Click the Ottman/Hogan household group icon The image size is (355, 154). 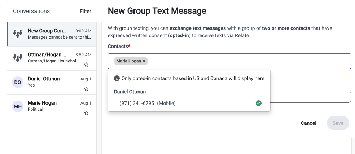[18, 58]
